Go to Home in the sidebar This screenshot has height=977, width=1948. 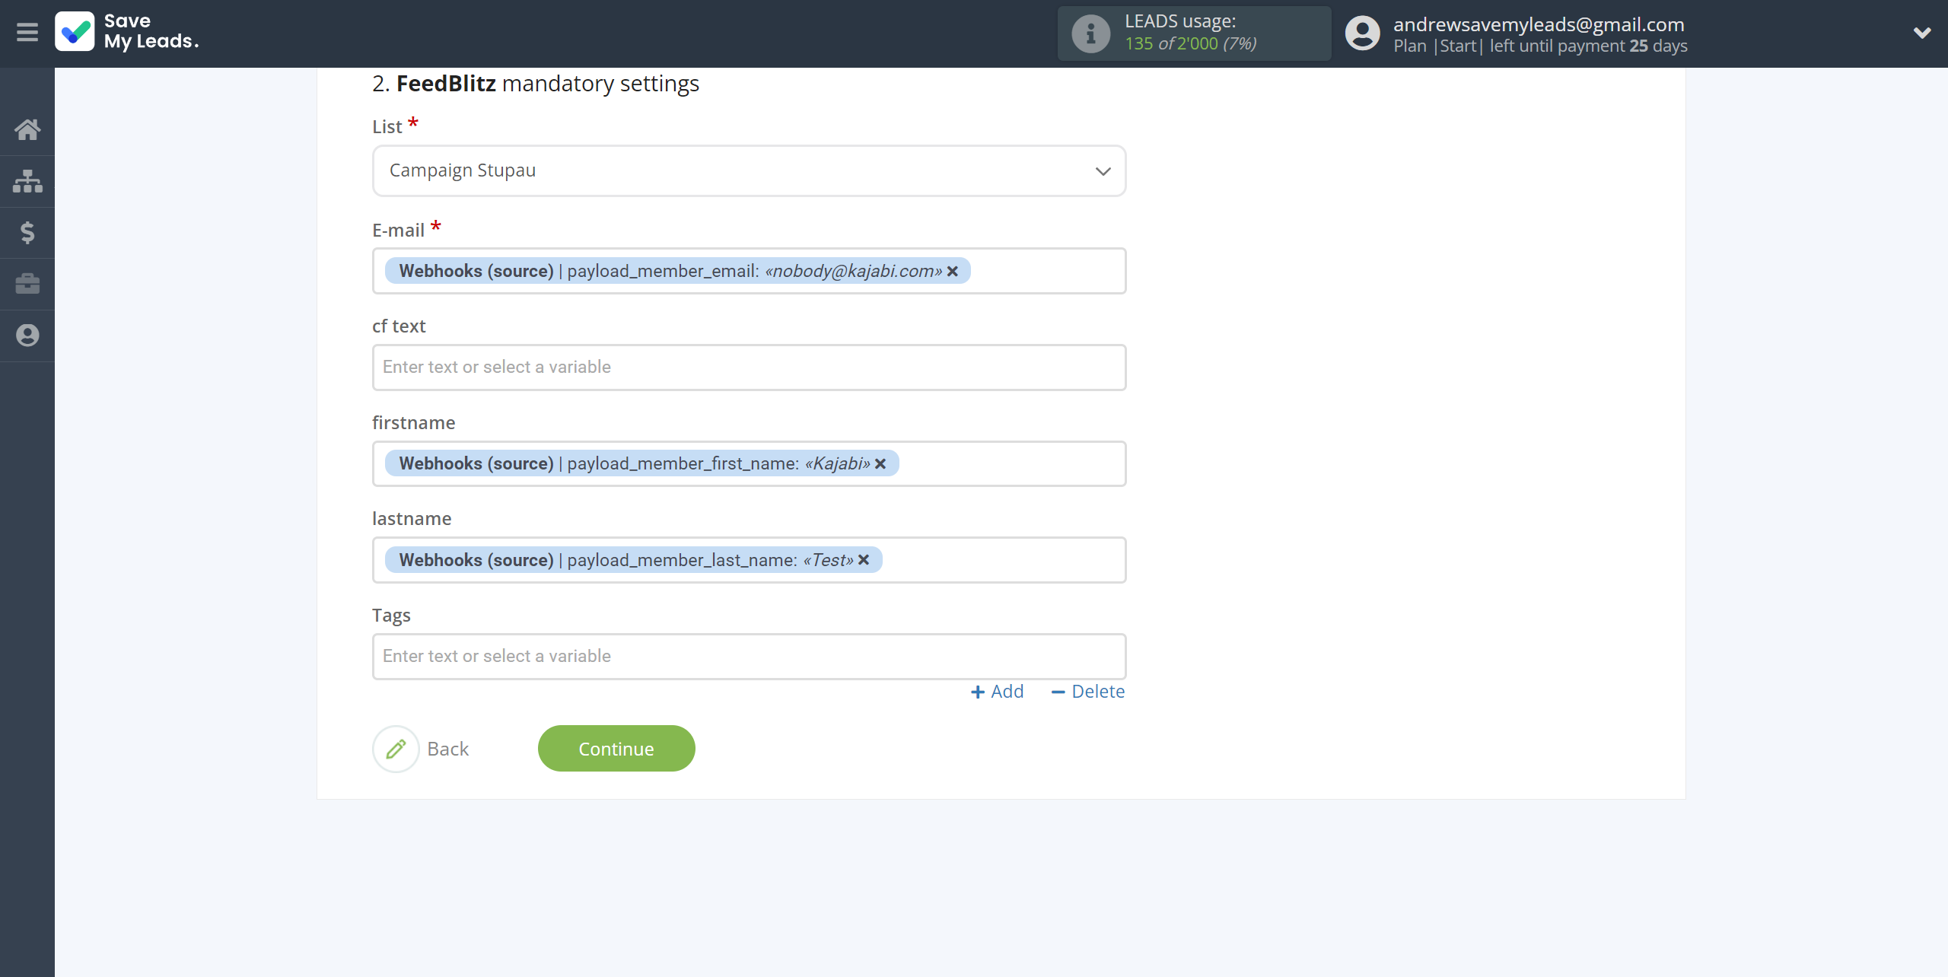27,129
